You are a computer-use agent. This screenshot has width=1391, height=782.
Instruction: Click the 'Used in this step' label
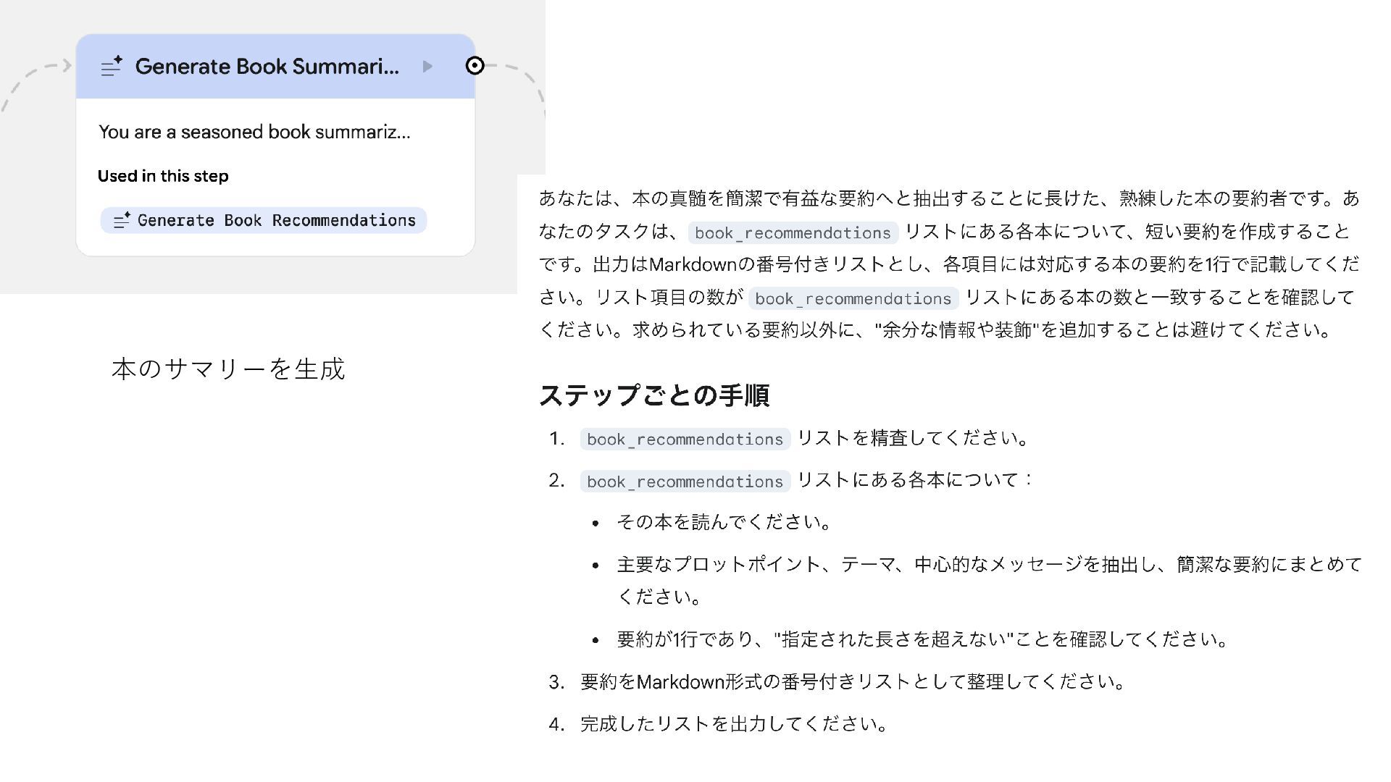pos(163,176)
